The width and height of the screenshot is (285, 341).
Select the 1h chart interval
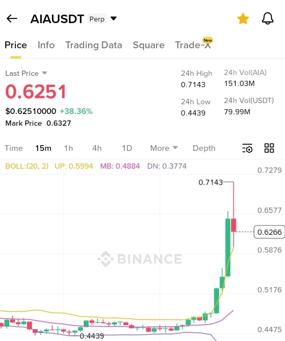(68, 148)
